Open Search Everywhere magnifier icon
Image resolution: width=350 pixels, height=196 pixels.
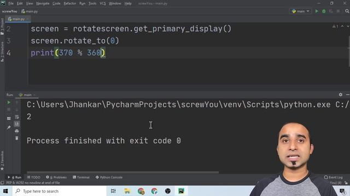tap(347, 11)
